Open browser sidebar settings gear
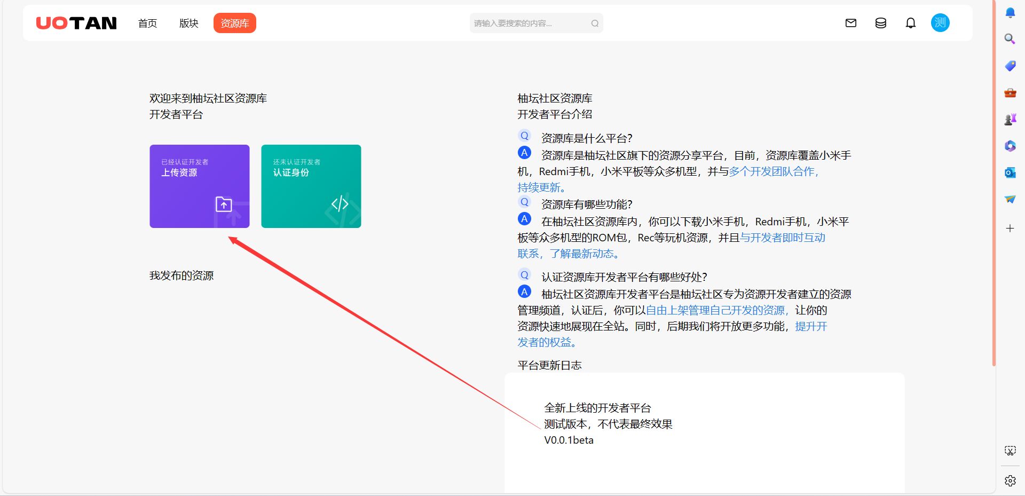 (1010, 481)
